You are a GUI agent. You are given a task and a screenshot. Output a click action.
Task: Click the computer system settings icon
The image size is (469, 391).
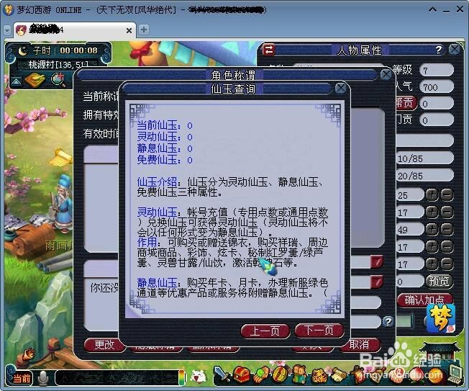(455, 374)
